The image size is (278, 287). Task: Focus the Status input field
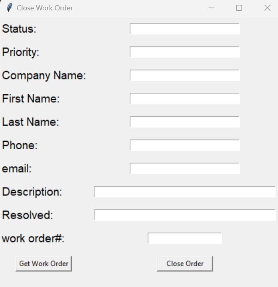(x=185, y=29)
